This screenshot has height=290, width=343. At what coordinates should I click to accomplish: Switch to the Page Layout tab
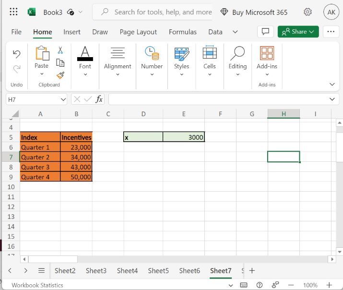(138, 32)
